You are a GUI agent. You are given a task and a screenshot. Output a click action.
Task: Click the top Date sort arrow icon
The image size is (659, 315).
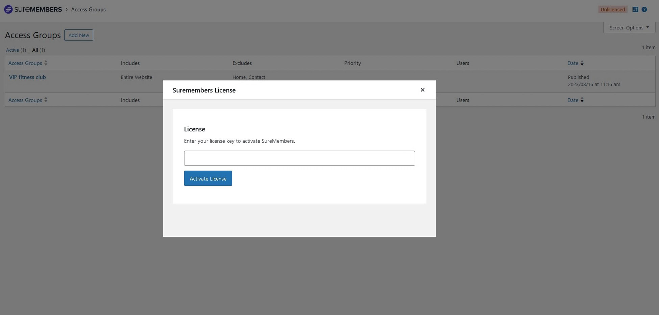pos(582,63)
